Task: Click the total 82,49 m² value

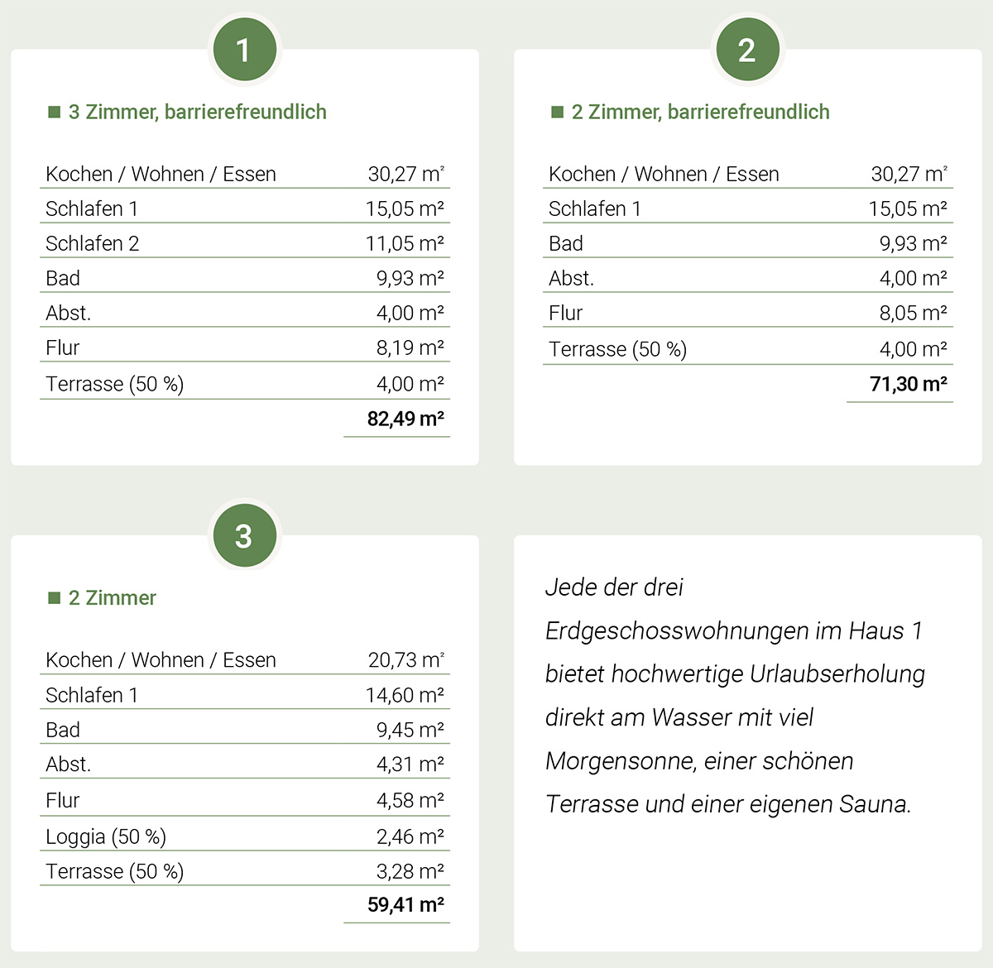Action: (x=405, y=419)
